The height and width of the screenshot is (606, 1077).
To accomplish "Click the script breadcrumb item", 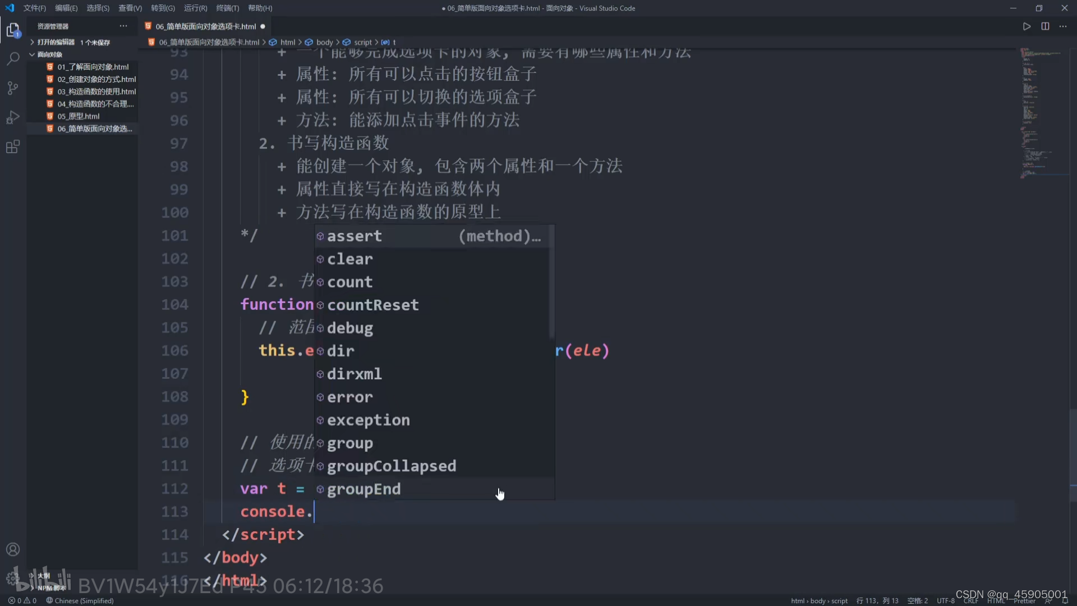I will click(x=362, y=42).
